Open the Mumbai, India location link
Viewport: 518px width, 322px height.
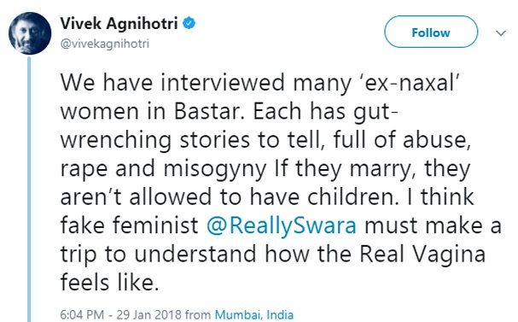tap(254, 314)
